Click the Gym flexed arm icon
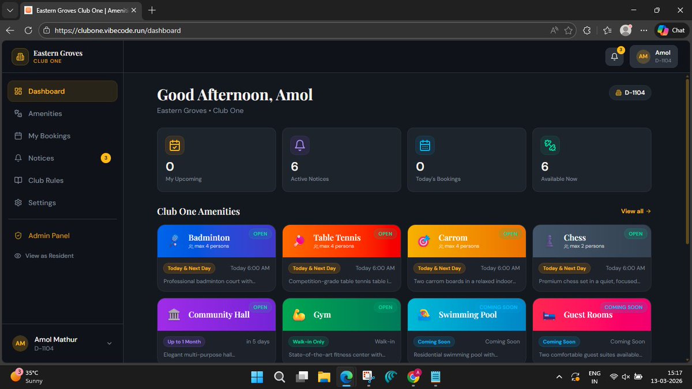 [299, 315]
